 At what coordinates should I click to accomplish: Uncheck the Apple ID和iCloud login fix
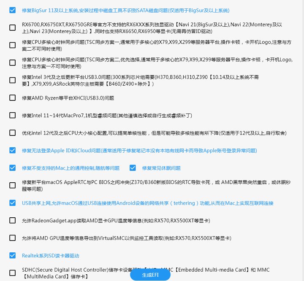point(12,150)
